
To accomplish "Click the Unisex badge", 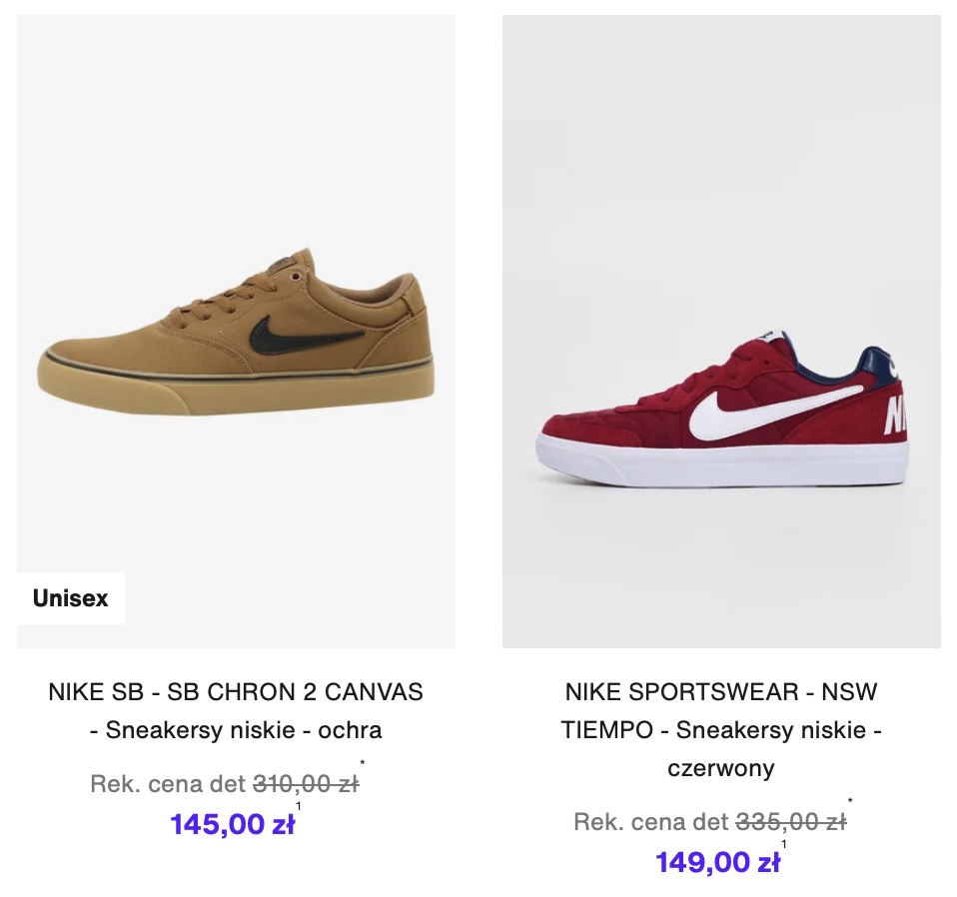I will click(x=71, y=598).
